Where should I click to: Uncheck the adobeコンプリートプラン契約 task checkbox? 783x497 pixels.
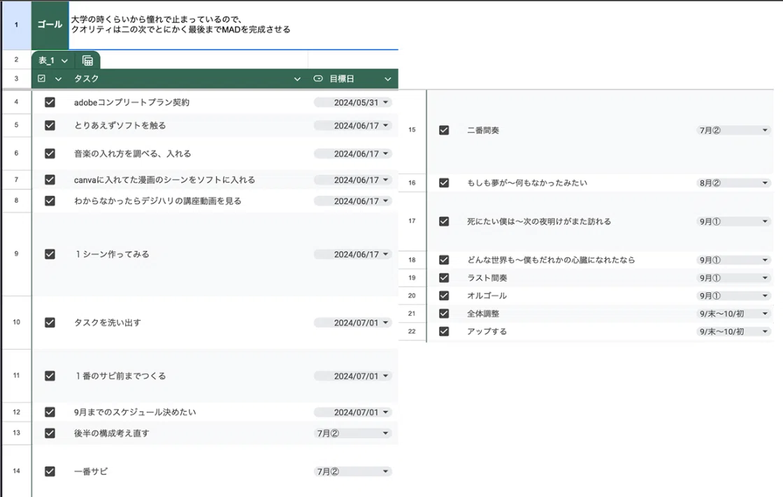click(x=50, y=102)
